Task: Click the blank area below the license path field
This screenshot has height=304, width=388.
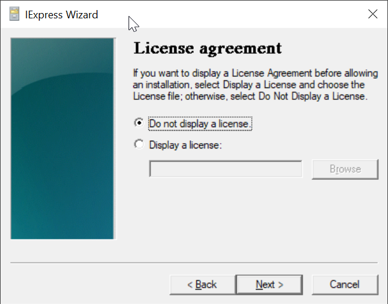Action: click(255, 213)
